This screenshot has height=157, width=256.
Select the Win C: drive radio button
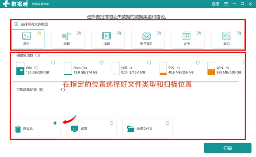click(53, 62)
